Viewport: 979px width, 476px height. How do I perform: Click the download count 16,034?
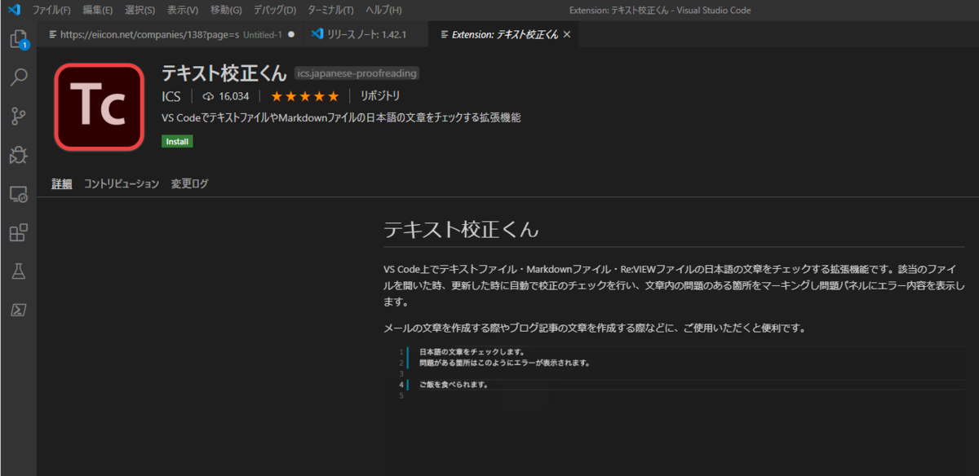(x=226, y=96)
